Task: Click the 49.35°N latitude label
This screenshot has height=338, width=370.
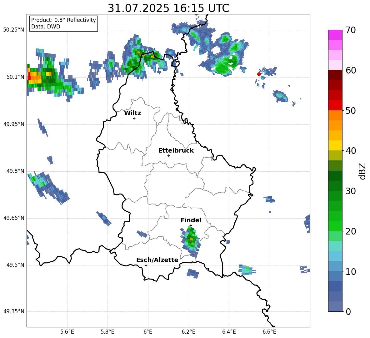Action: tap(14, 311)
